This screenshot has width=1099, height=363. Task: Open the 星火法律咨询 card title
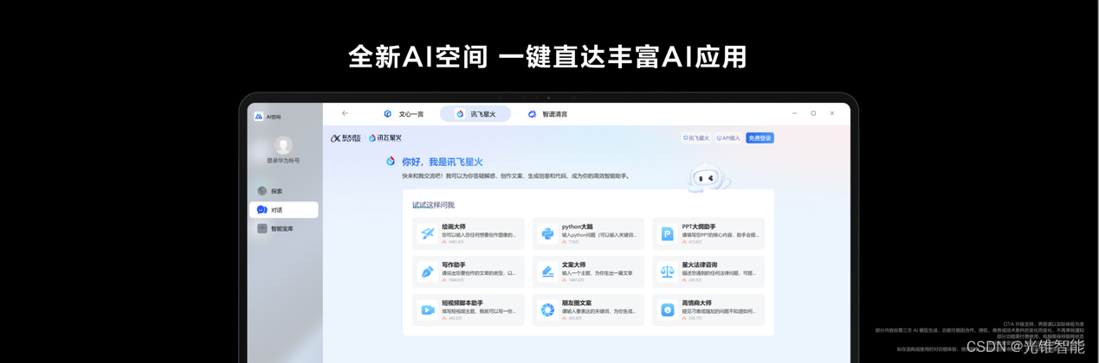(700, 265)
